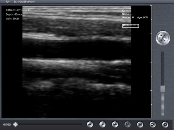Play the cine loop
Viewport: 174px width, 130px height.
pos(102,124)
